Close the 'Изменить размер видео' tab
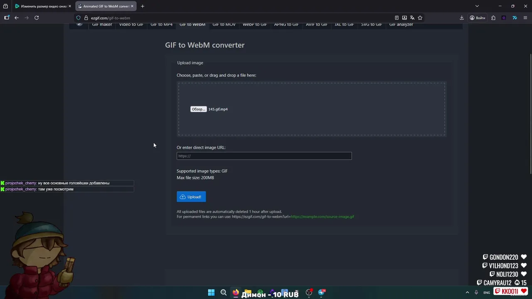 point(70,6)
